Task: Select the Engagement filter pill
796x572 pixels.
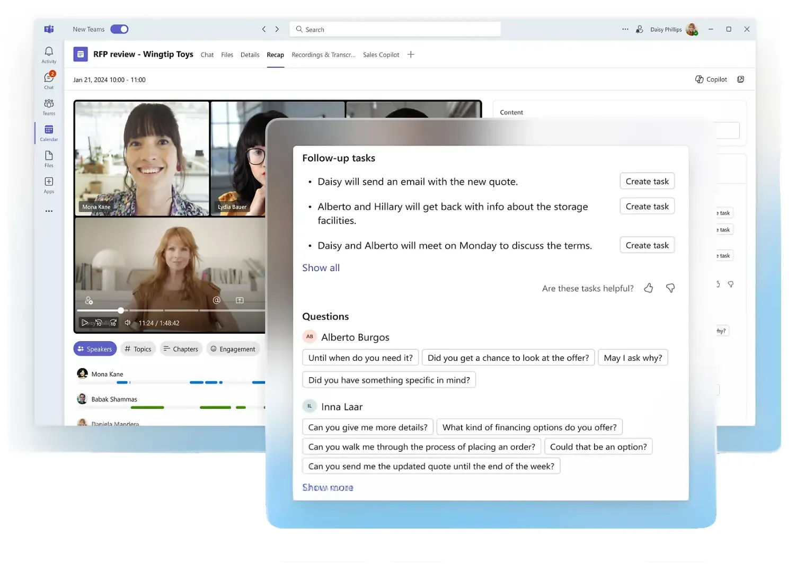Action: coord(233,349)
